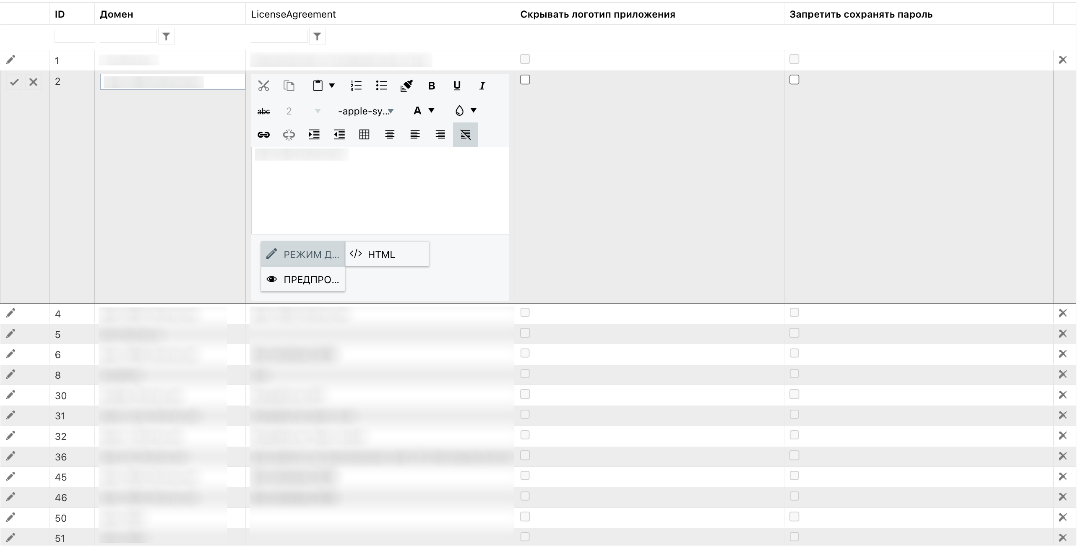Check forbid saving password checkbox in row 2
This screenshot has height=546, width=1086.
(795, 80)
